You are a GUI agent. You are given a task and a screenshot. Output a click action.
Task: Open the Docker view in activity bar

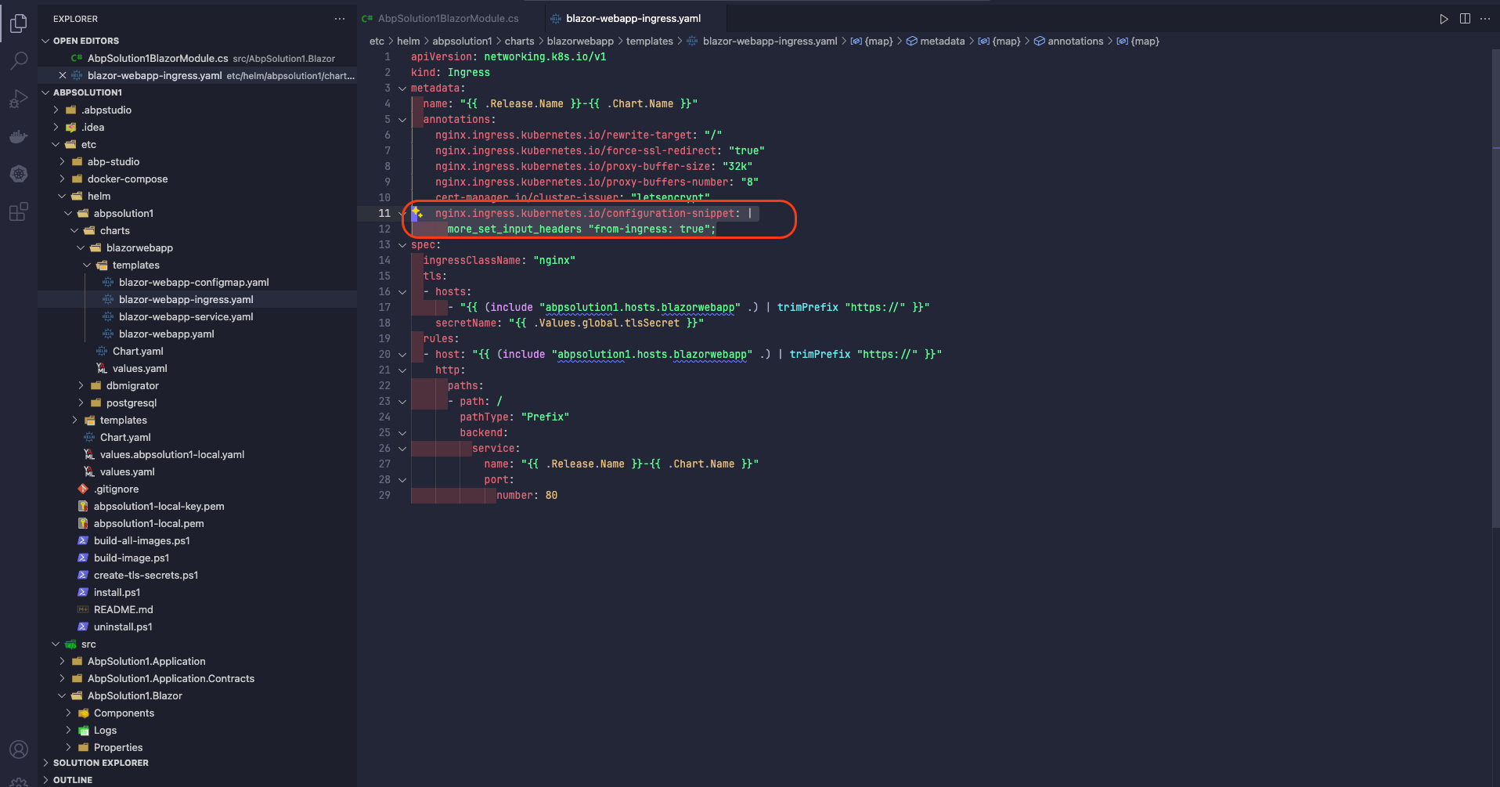click(19, 137)
